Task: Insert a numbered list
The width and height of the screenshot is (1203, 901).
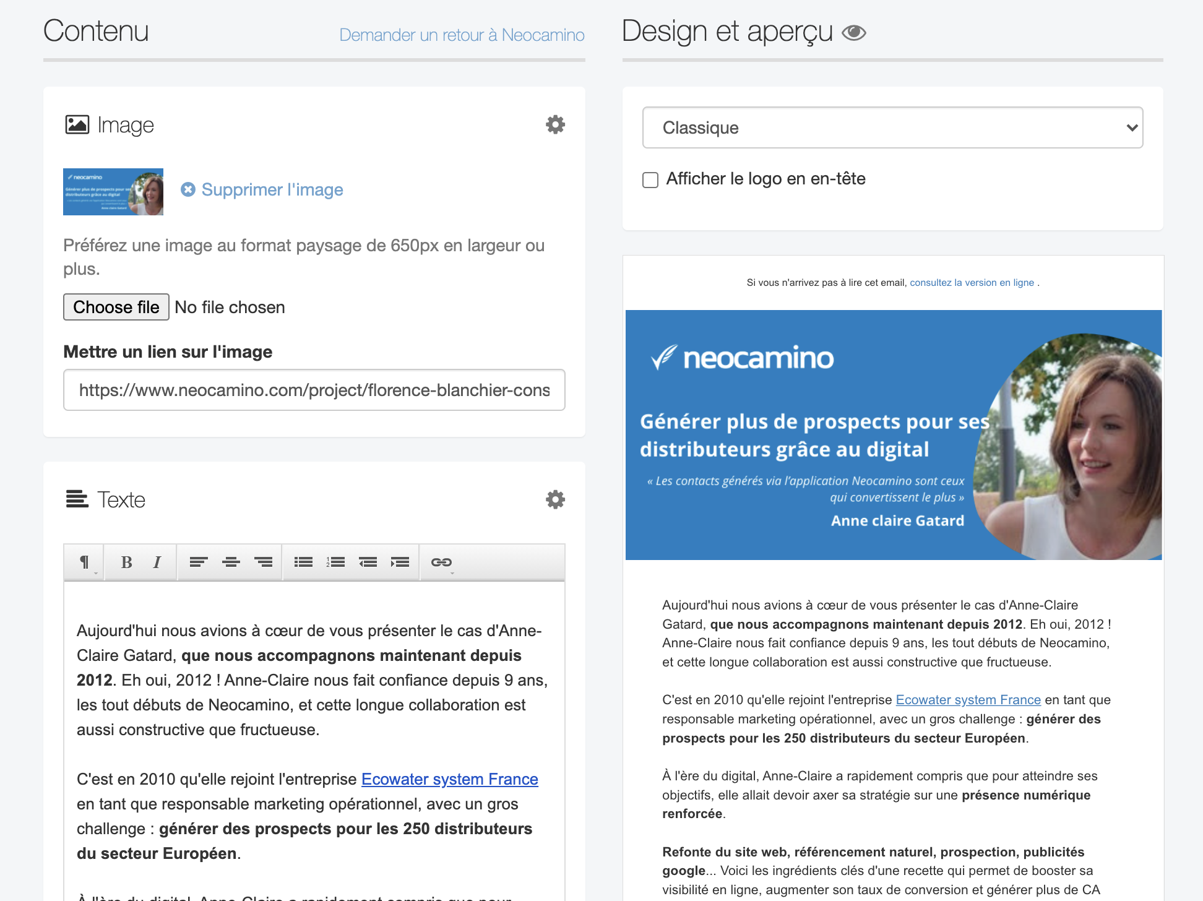Action: coord(335,562)
